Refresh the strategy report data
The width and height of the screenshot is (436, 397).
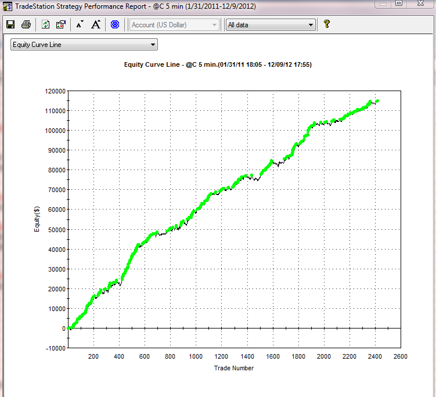pos(46,24)
